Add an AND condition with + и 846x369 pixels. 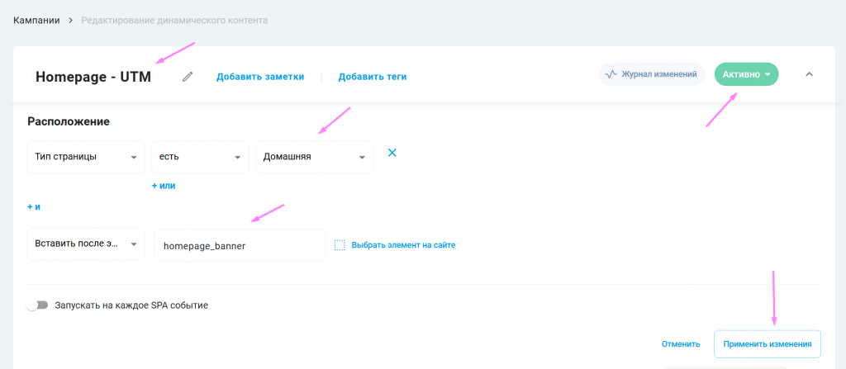click(34, 207)
